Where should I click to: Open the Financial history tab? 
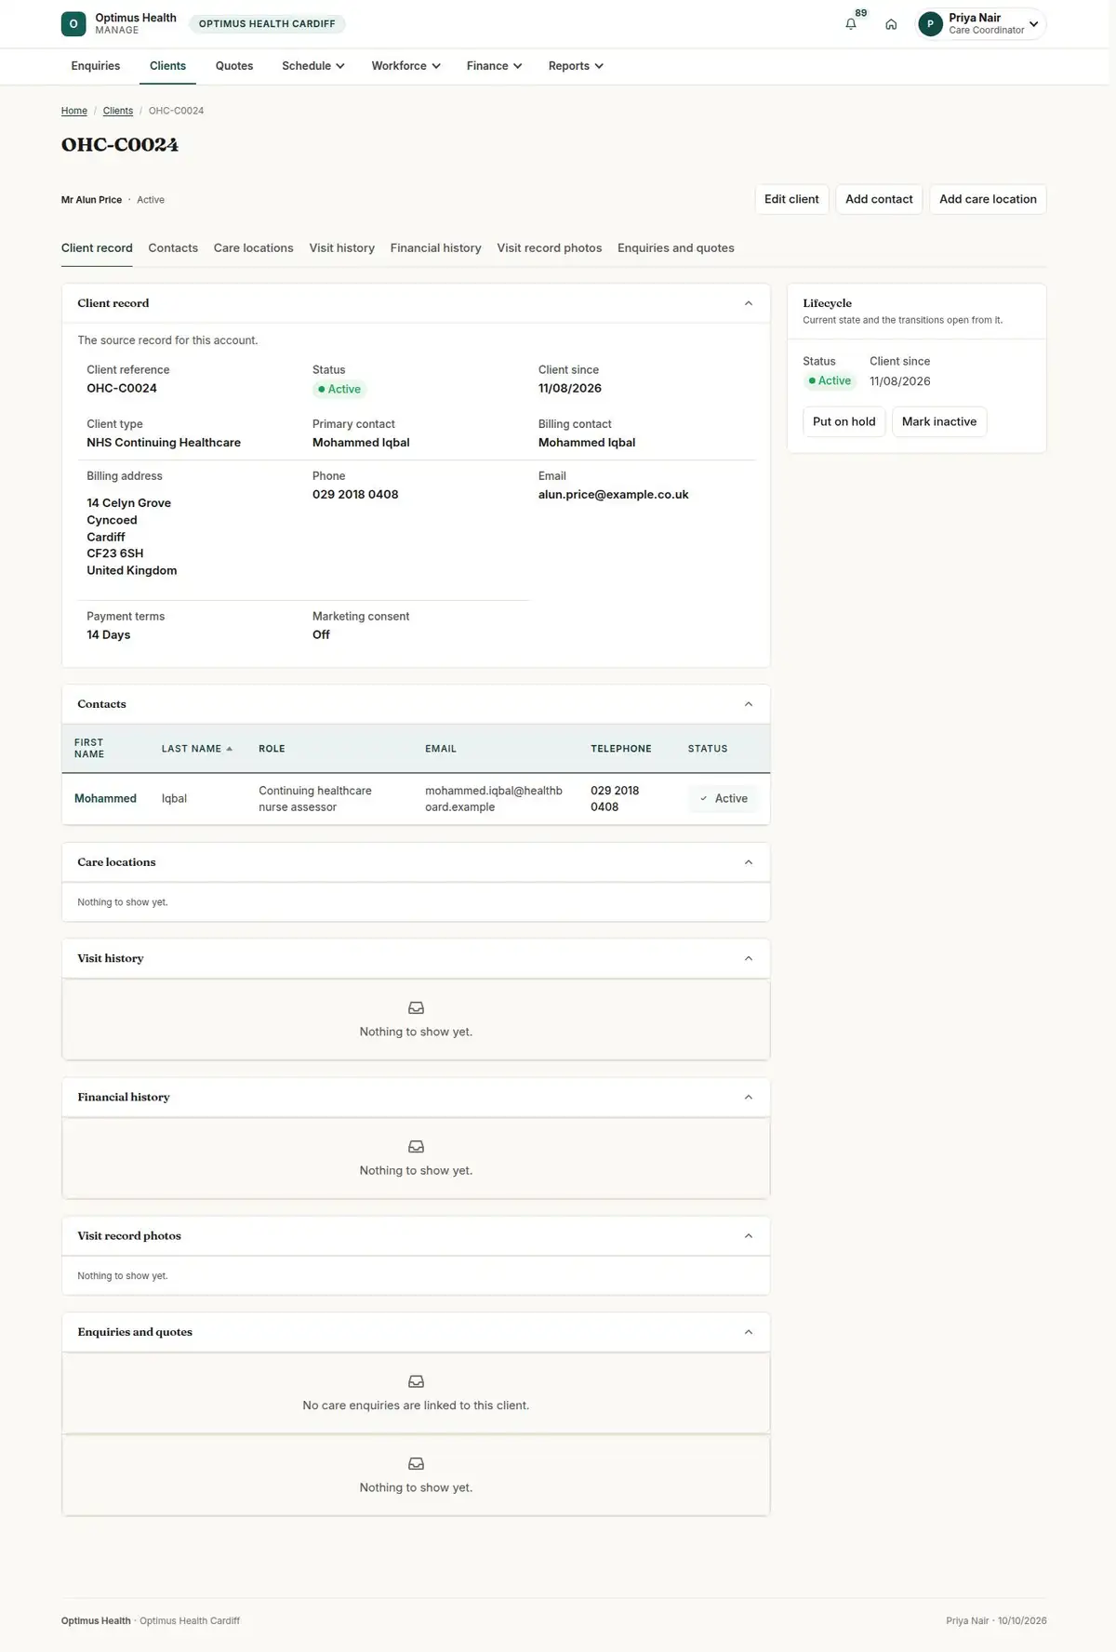coord(435,248)
